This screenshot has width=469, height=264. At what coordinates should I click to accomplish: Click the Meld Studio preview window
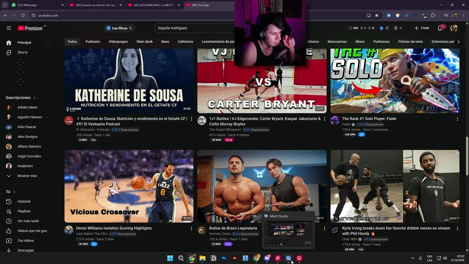(x=289, y=230)
